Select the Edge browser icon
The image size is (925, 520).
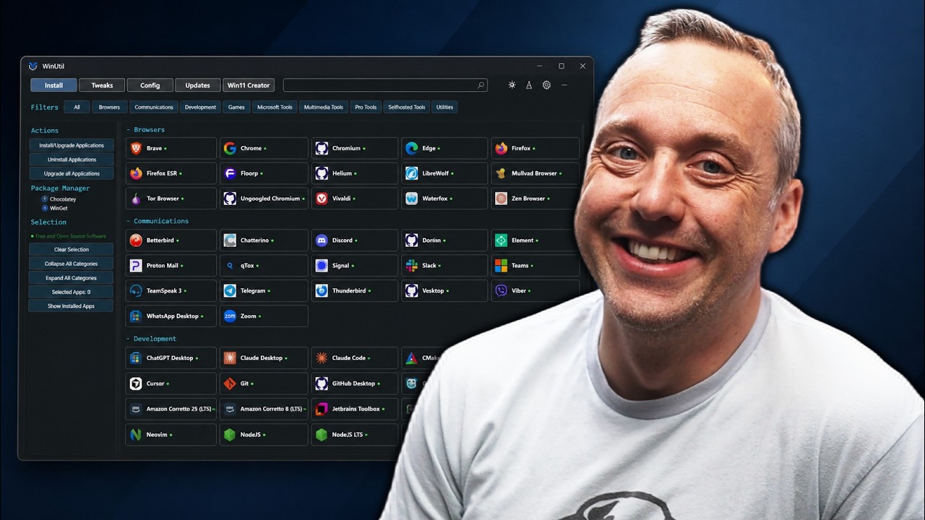411,148
